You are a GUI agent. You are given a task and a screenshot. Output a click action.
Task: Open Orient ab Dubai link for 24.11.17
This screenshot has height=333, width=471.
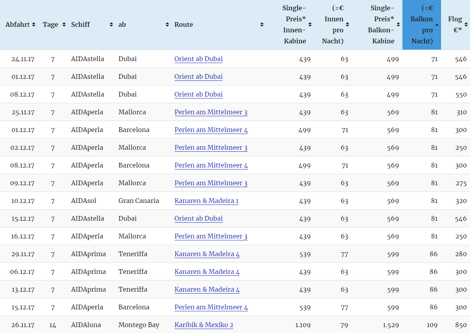199,59
